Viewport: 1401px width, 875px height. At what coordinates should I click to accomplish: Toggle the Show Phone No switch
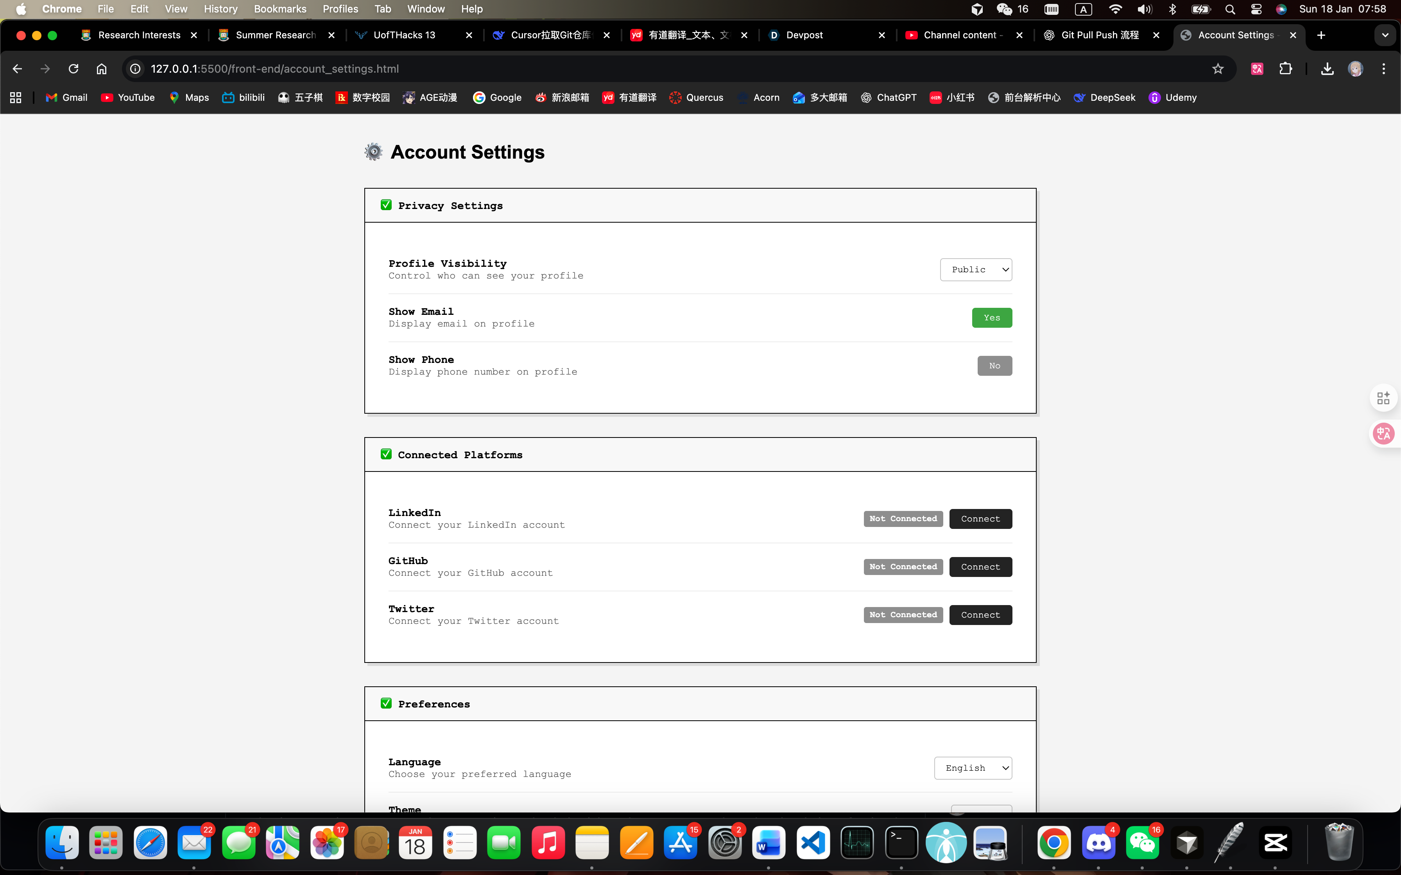pos(994,366)
